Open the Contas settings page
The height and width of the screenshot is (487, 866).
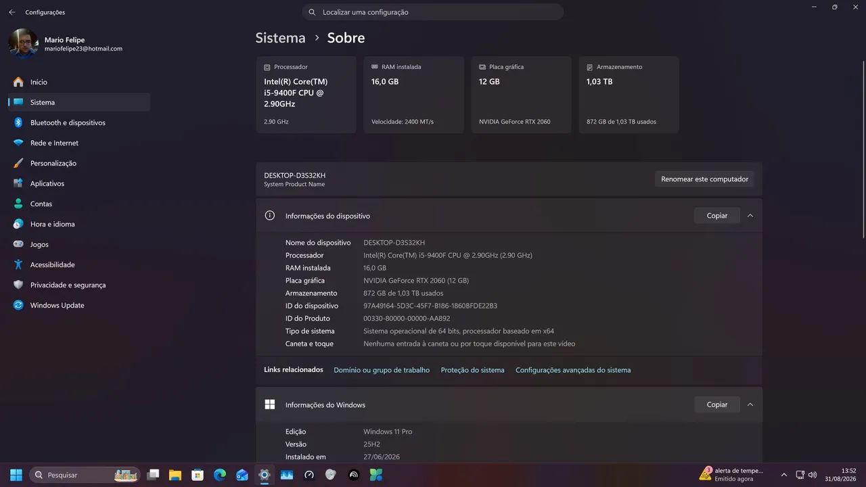tap(79, 204)
